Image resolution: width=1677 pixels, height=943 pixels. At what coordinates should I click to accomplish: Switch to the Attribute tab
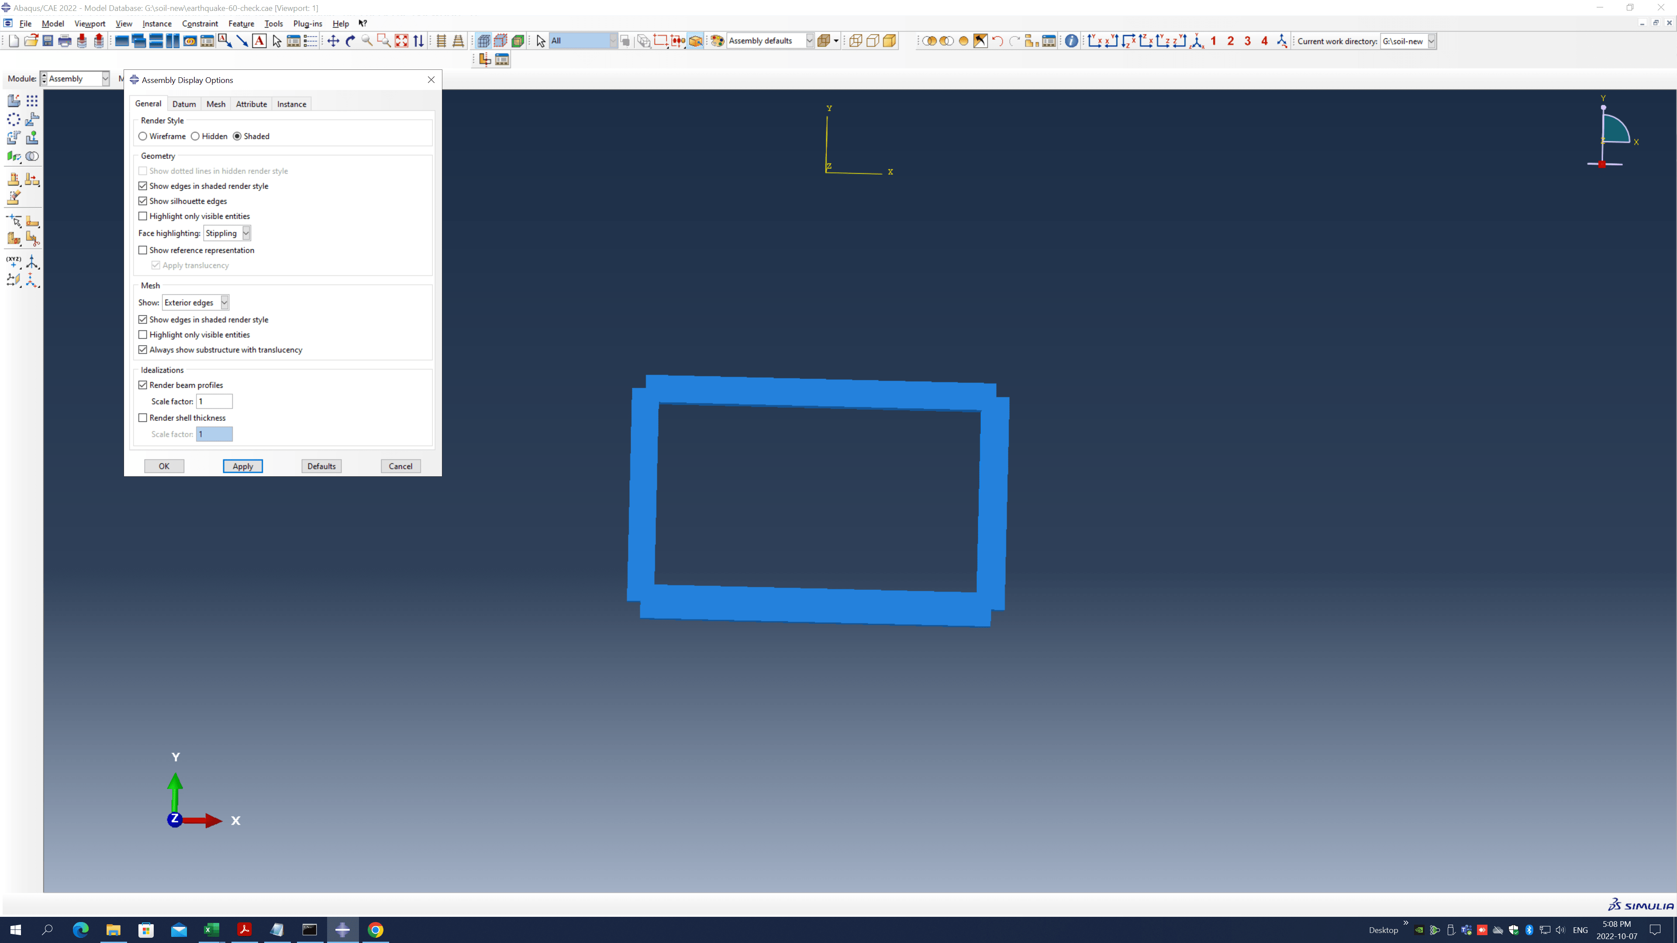pyautogui.click(x=251, y=103)
